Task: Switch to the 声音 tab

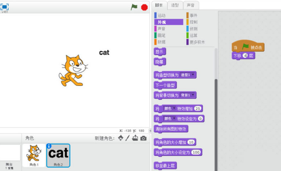Action: tap(191, 5)
